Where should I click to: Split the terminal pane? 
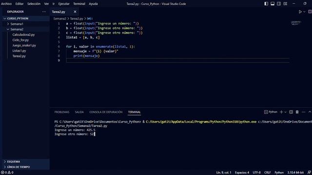click(x=291, y=112)
